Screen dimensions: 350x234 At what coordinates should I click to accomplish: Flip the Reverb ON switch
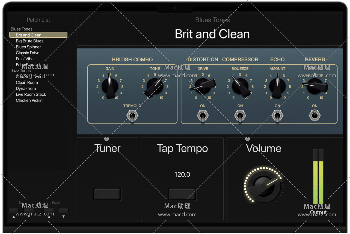(315, 115)
